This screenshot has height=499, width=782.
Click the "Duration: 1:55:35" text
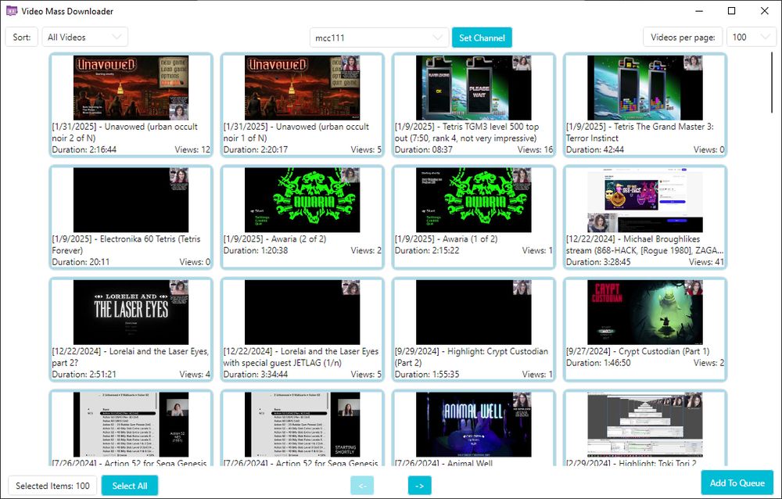coord(427,374)
